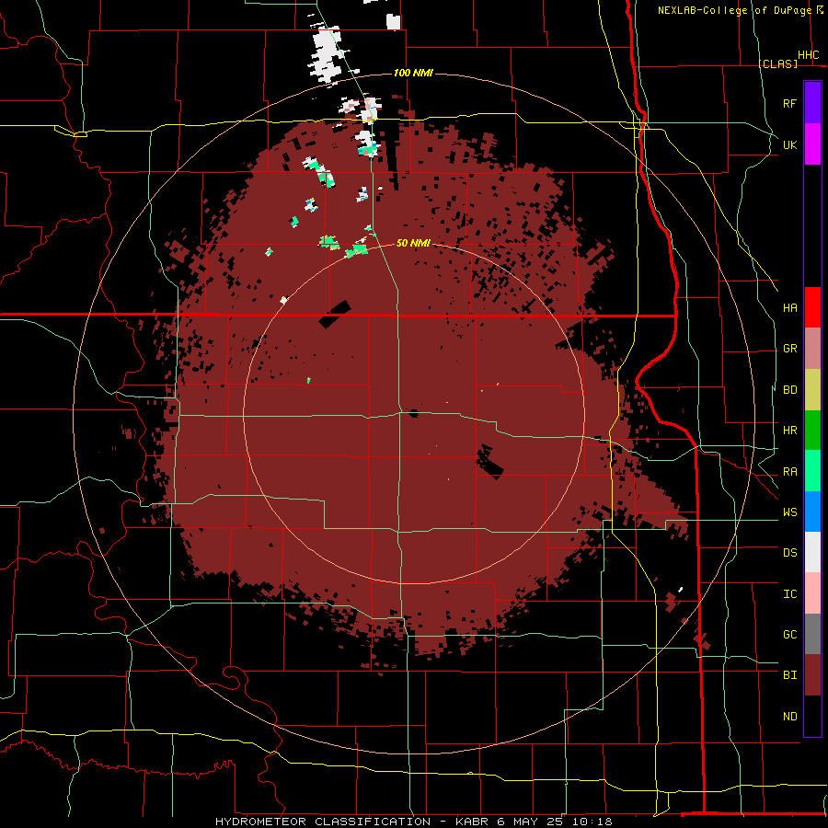The width and height of the screenshot is (828, 828).
Task: Click the HR legend label
Action: coord(789,431)
